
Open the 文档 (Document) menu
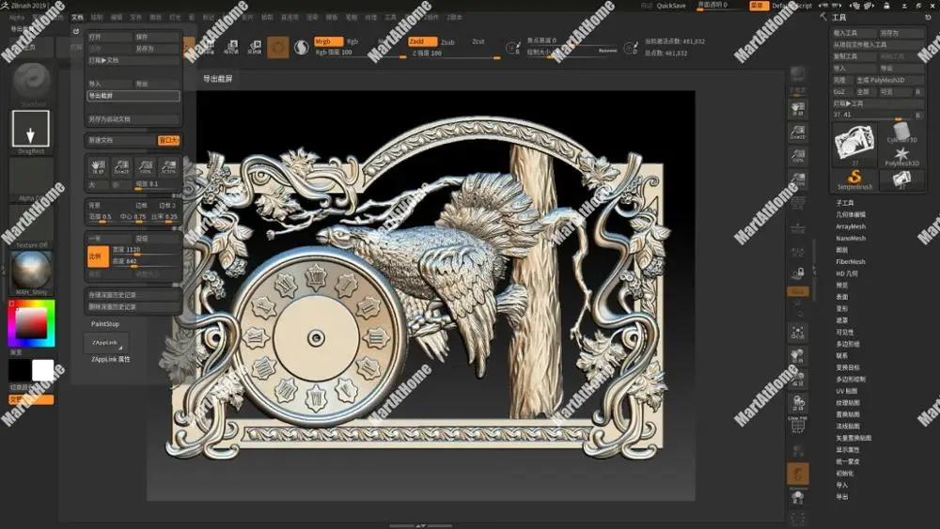78,17
